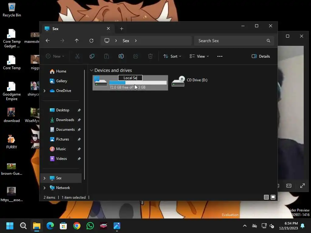Open taskbar Search
The height and width of the screenshot is (233, 311).
(x=23, y=226)
